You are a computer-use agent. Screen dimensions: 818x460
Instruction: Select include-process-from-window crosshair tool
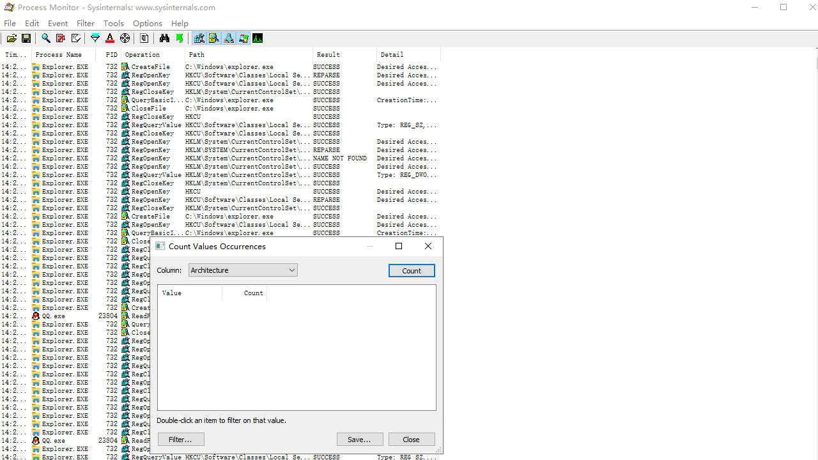tap(125, 38)
